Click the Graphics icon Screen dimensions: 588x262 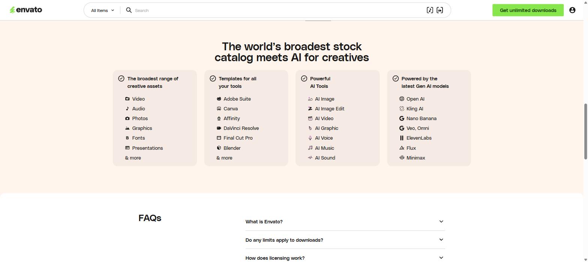(127, 128)
